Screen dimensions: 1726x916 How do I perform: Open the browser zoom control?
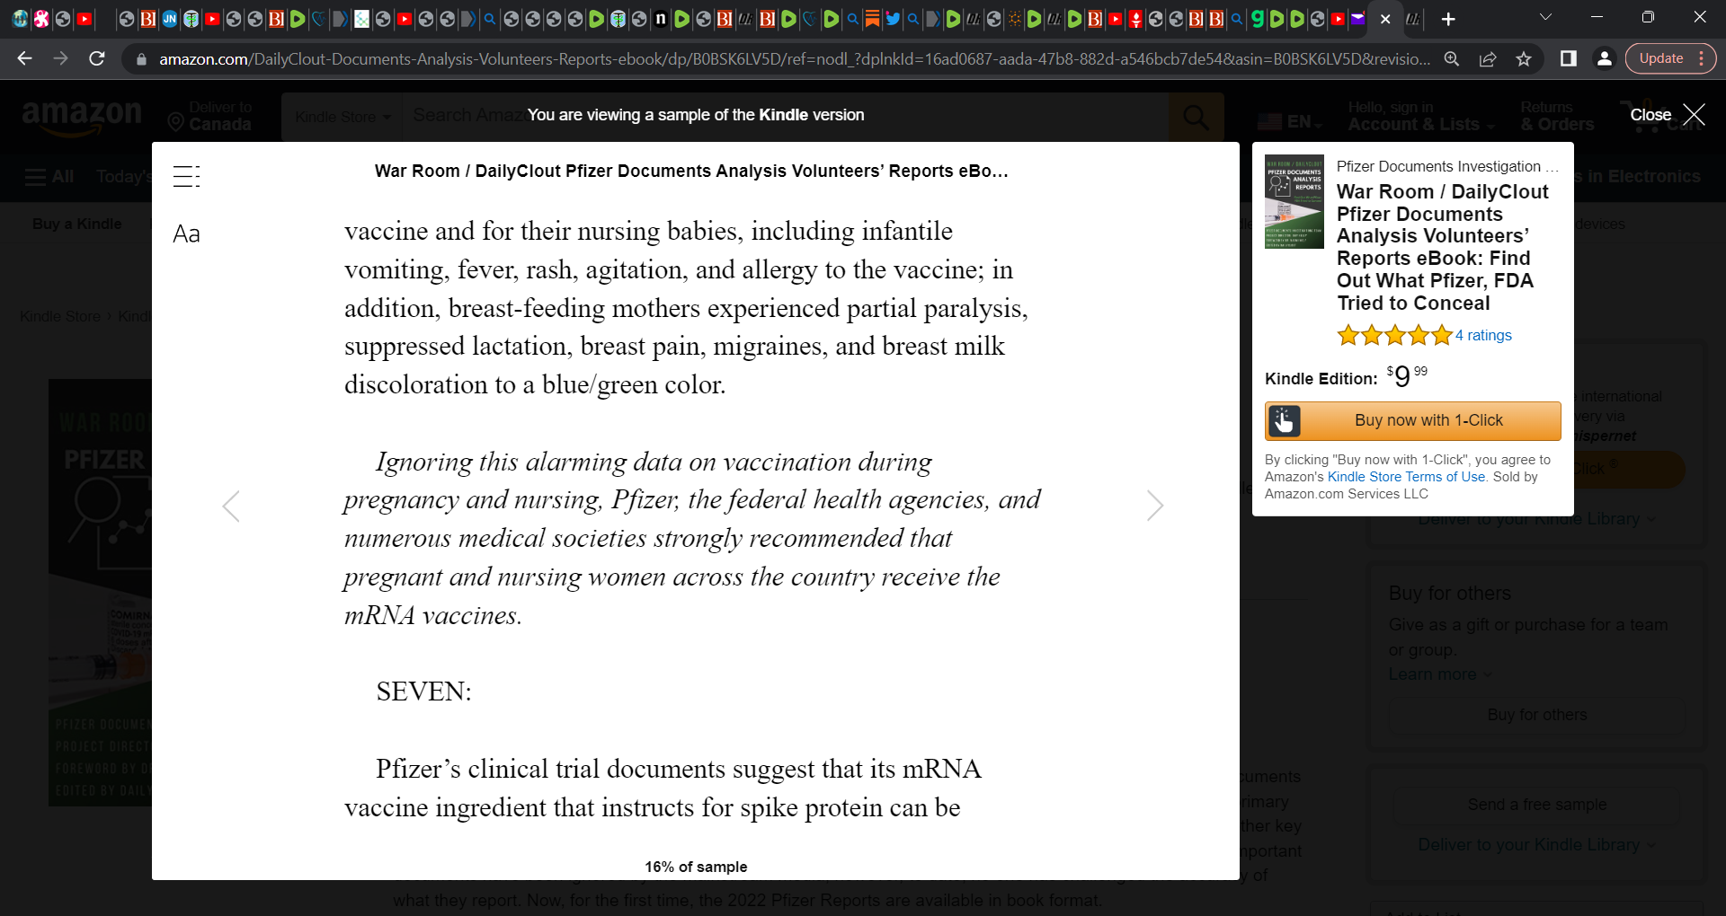point(1452,59)
